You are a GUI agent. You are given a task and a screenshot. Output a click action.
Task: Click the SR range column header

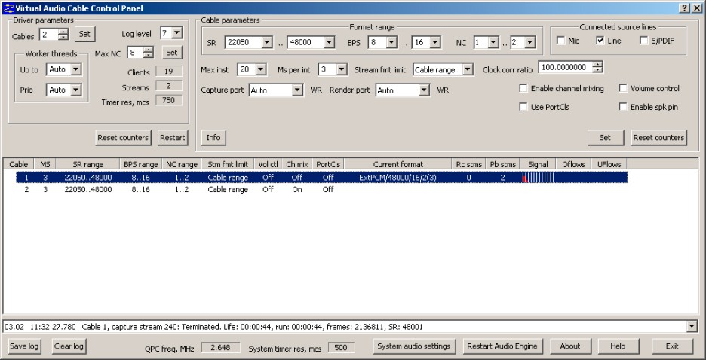point(87,164)
